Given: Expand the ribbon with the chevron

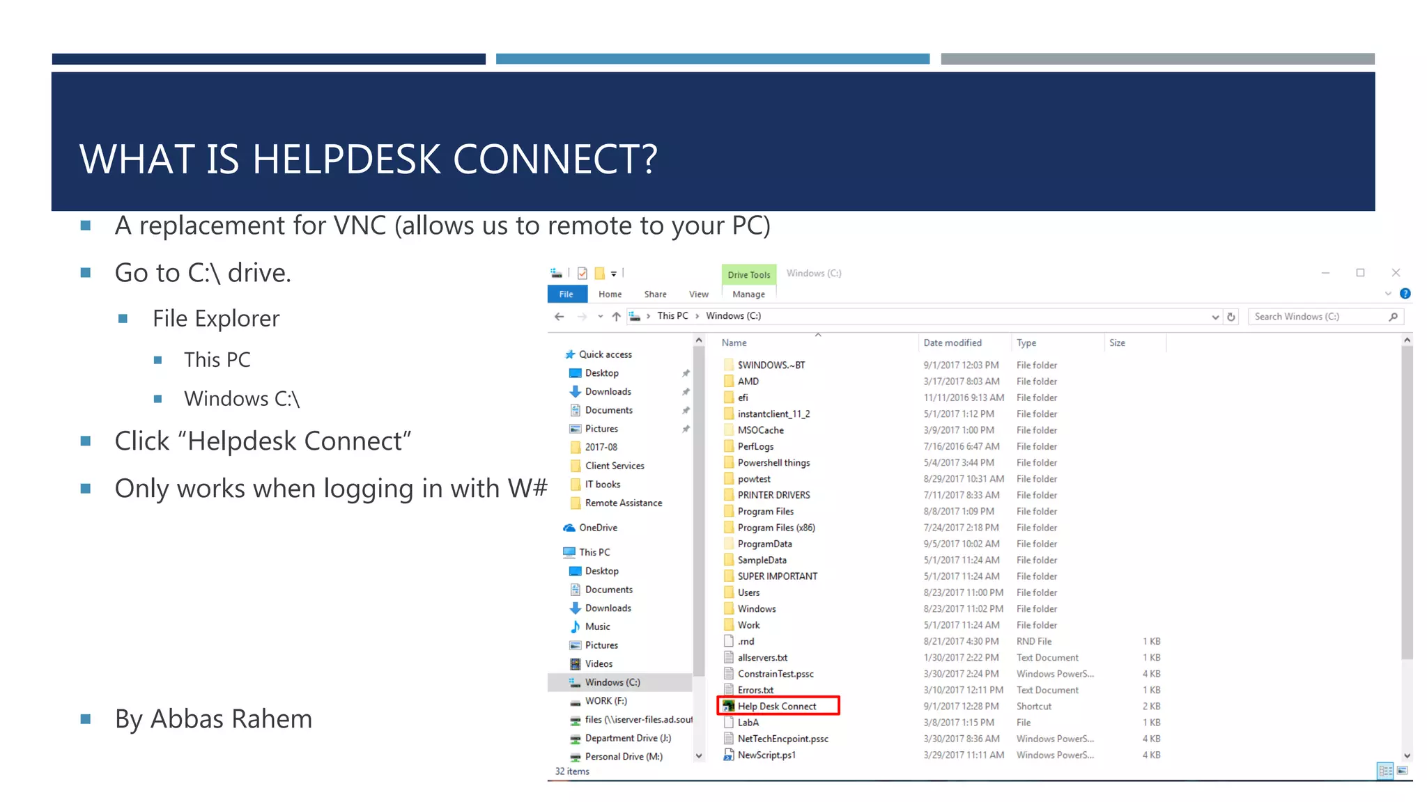Looking at the screenshot, I should (1388, 294).
